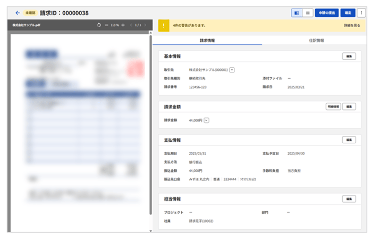Go to previous PDF page

point(131,25)
